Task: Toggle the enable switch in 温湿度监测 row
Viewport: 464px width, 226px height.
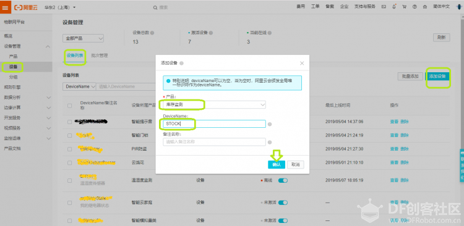Action: coord(283,180)
